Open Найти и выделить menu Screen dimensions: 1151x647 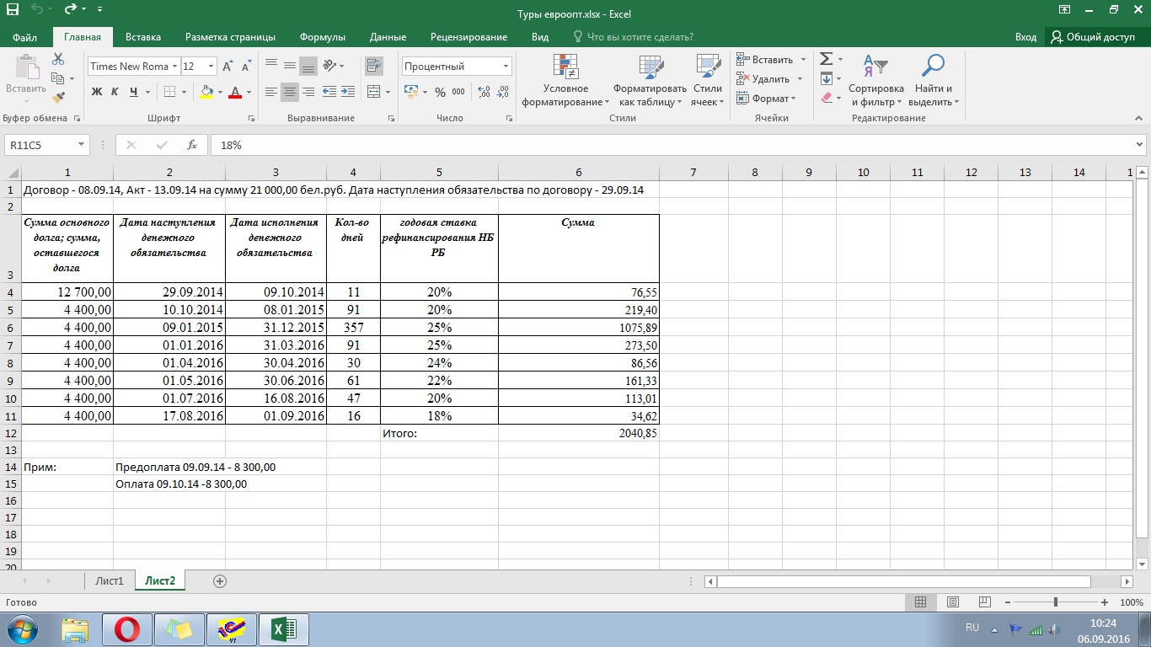(x=934, y=80)
